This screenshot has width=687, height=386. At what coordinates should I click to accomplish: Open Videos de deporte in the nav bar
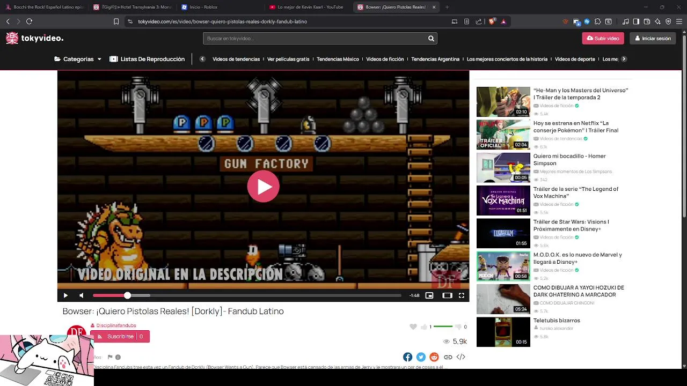pyautogui.click(x=575, y=59)
